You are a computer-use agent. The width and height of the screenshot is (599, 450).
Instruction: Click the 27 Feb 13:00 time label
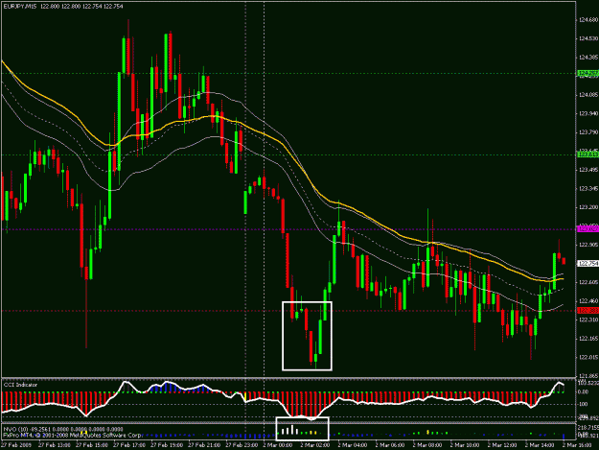click(54, 445)
